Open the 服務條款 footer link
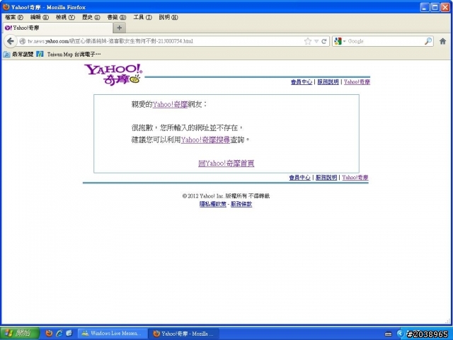The image size is (453, 340). pyautogui.click(x=241, y=204)
